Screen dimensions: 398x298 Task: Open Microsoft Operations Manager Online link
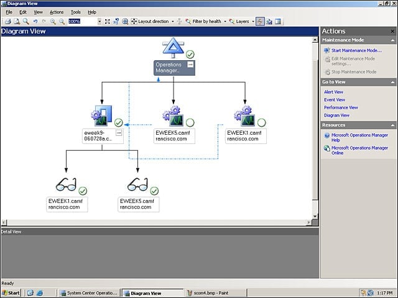point(359,150)
